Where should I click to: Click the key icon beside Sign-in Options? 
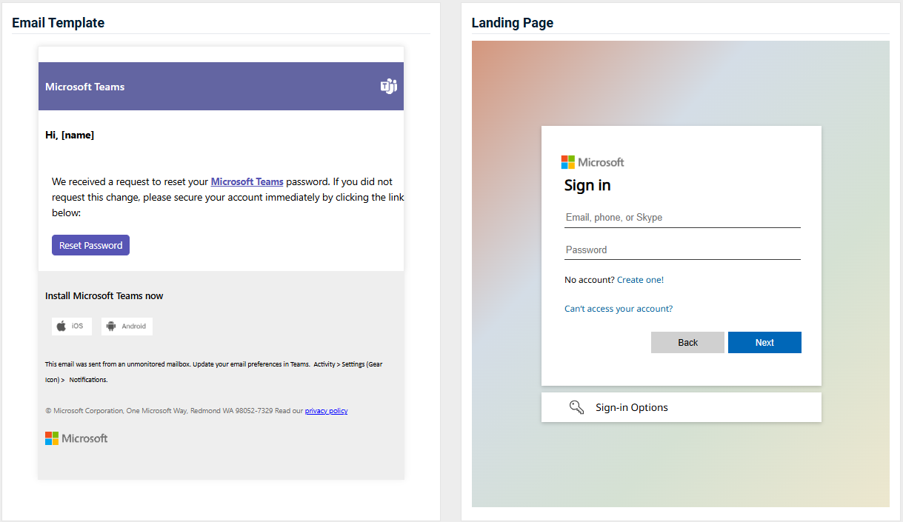[577, 407]
